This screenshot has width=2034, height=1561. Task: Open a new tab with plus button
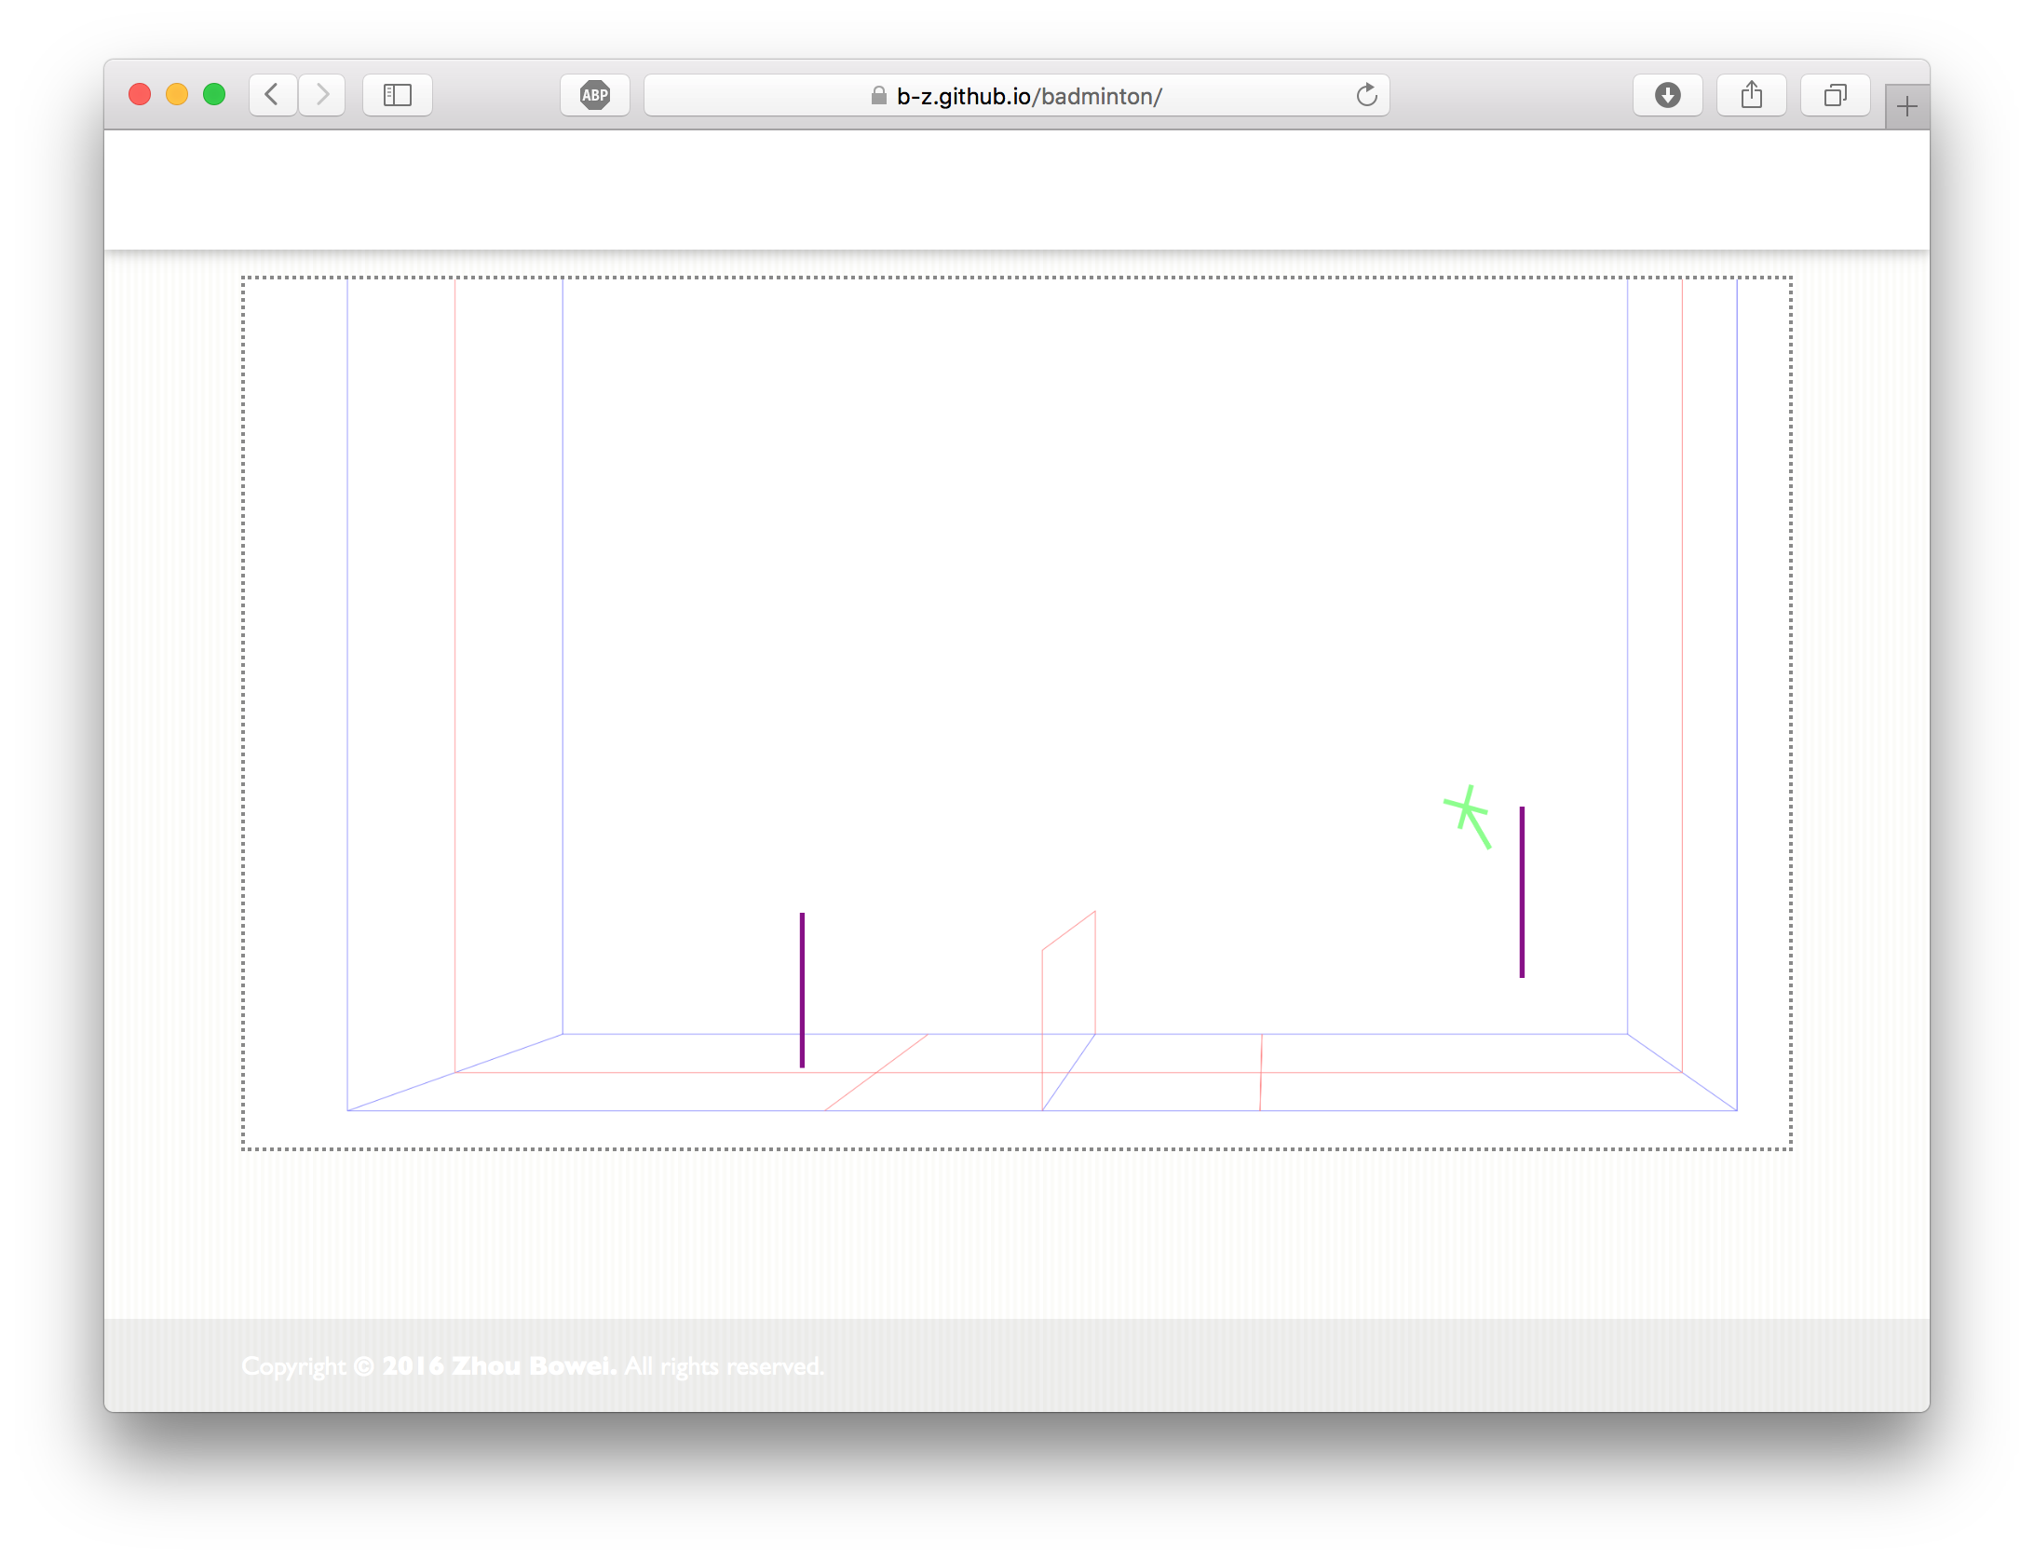click(1906, 107)
